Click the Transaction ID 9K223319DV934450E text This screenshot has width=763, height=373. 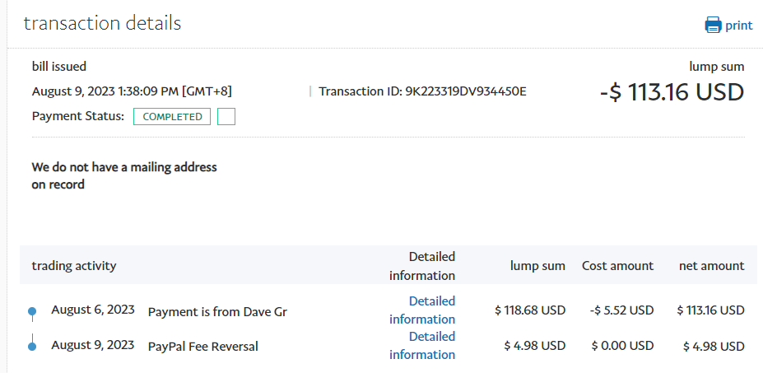coord(422,91)
